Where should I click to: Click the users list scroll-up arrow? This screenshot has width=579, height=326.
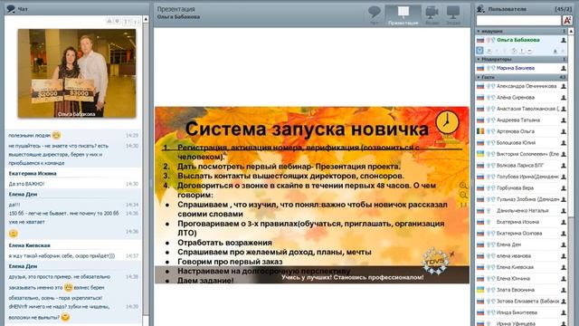571,32
